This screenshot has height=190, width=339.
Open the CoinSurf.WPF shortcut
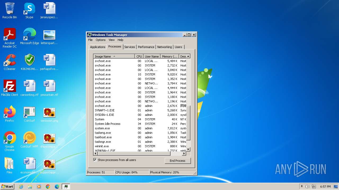pos(29,140)
